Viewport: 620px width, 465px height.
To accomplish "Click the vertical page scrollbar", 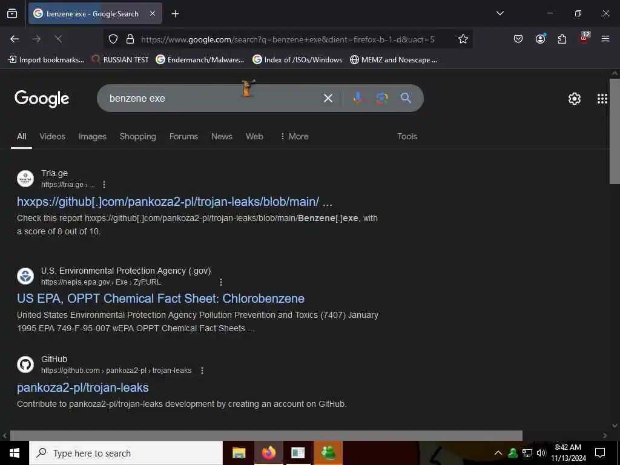I will 615,131.
